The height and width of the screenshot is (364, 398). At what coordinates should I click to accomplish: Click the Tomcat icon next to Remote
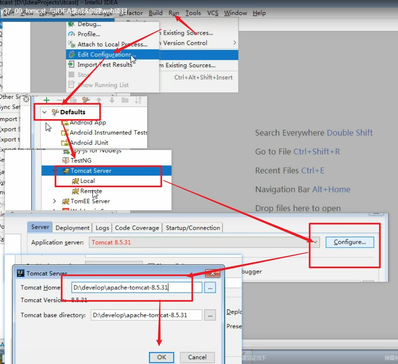[x=75, y=191]
